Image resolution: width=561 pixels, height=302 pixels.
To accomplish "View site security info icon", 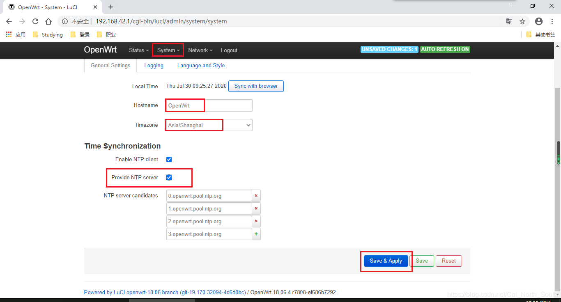I will (x=65, y=21).
